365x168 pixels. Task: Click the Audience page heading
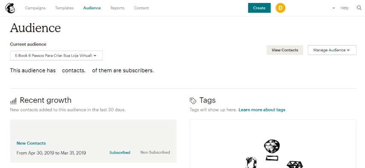(x=35, y=28)
